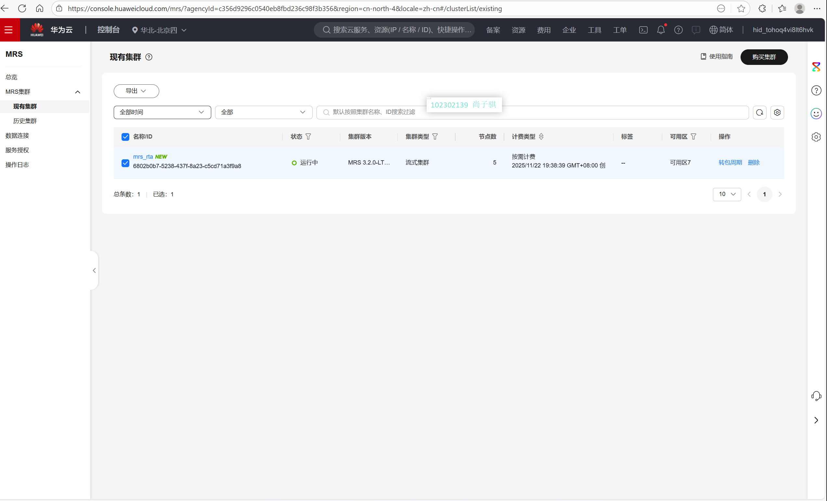Go to 历史集群 in sidebar
The width and height of the screenshot is (827, 501).
point(25,121)
